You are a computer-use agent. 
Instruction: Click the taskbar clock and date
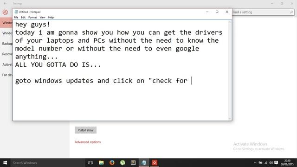pyautogui.click(x=287, y=163)
